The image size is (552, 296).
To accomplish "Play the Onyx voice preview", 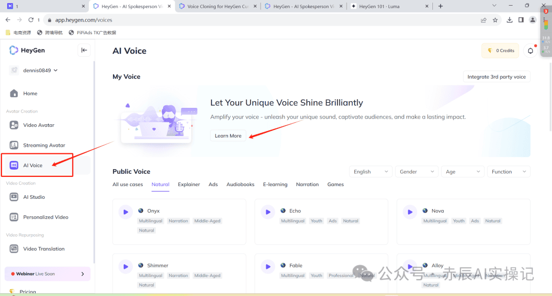I will tap(125, 212).
